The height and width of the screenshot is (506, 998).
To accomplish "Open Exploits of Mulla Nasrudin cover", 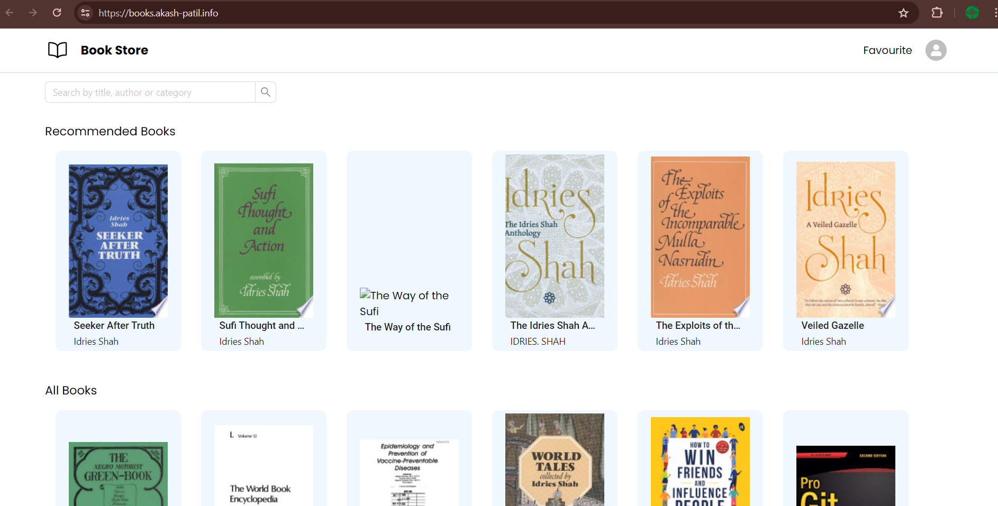I will 700,237.
